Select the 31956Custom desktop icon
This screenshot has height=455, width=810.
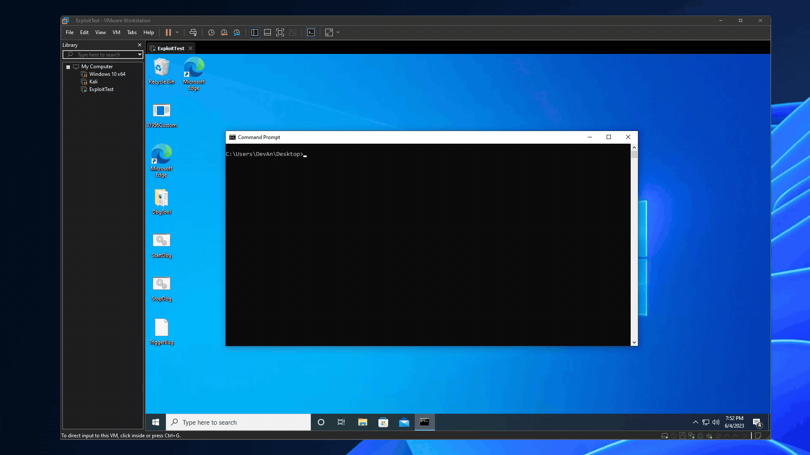pyautogui.click(x=162, y=115)
